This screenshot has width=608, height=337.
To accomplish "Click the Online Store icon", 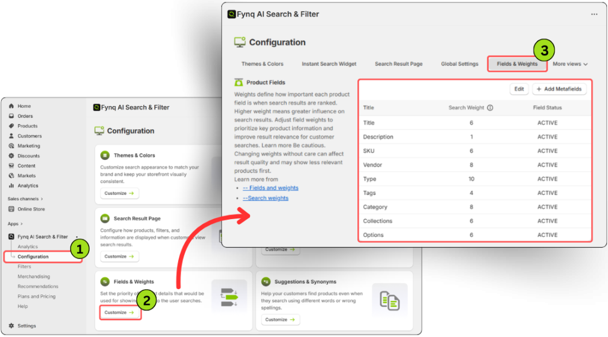I will click(11, 209).
